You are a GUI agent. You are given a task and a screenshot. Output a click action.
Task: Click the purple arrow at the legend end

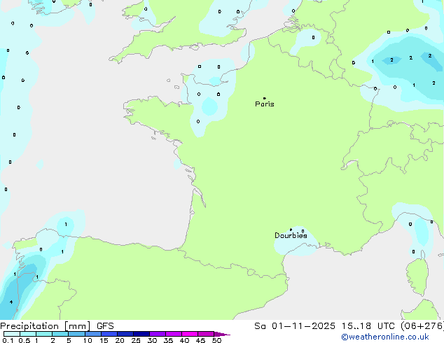222,334
